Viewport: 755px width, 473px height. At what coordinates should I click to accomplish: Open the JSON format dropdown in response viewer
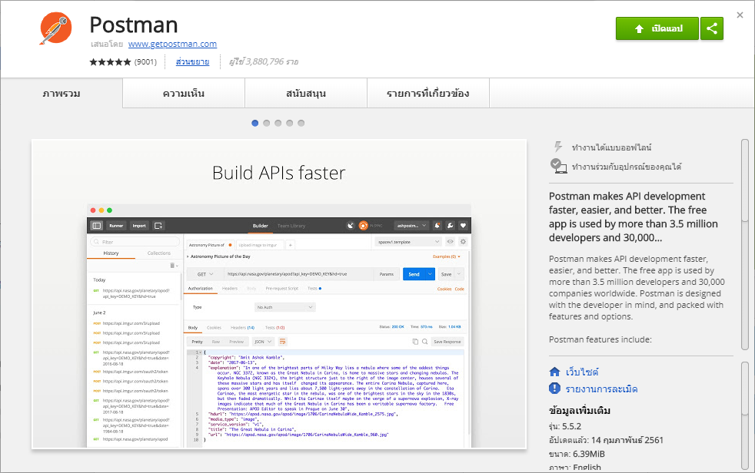[x=263, y=342]
